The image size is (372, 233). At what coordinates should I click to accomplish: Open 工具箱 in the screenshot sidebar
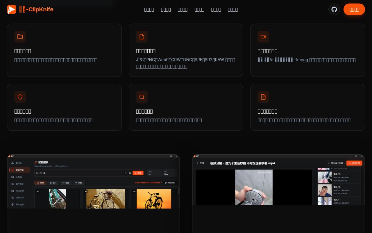(19, 177)
